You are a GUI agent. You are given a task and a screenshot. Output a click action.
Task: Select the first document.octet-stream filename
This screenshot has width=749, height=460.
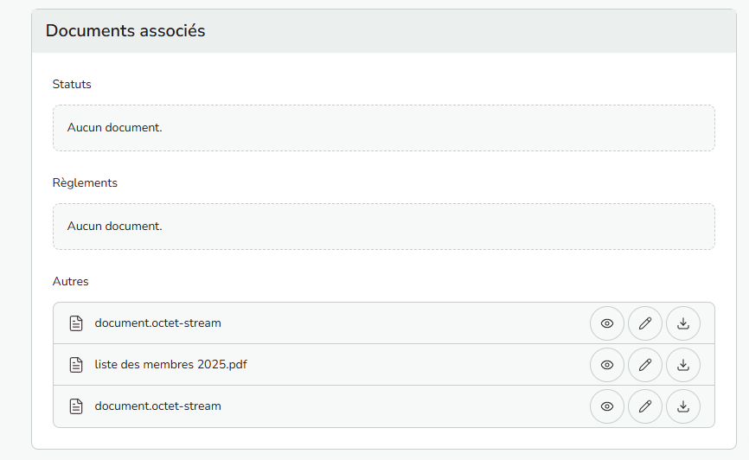(x=157, y=323)
